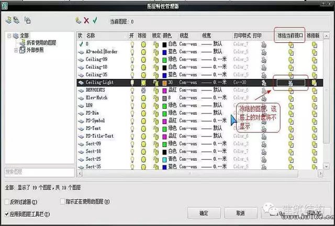Image resolution: width=335 pixels, height=226 pixels.
Task: Enable 指示正在使用的图层 checkbox
Action: click(x=62, y=201)
